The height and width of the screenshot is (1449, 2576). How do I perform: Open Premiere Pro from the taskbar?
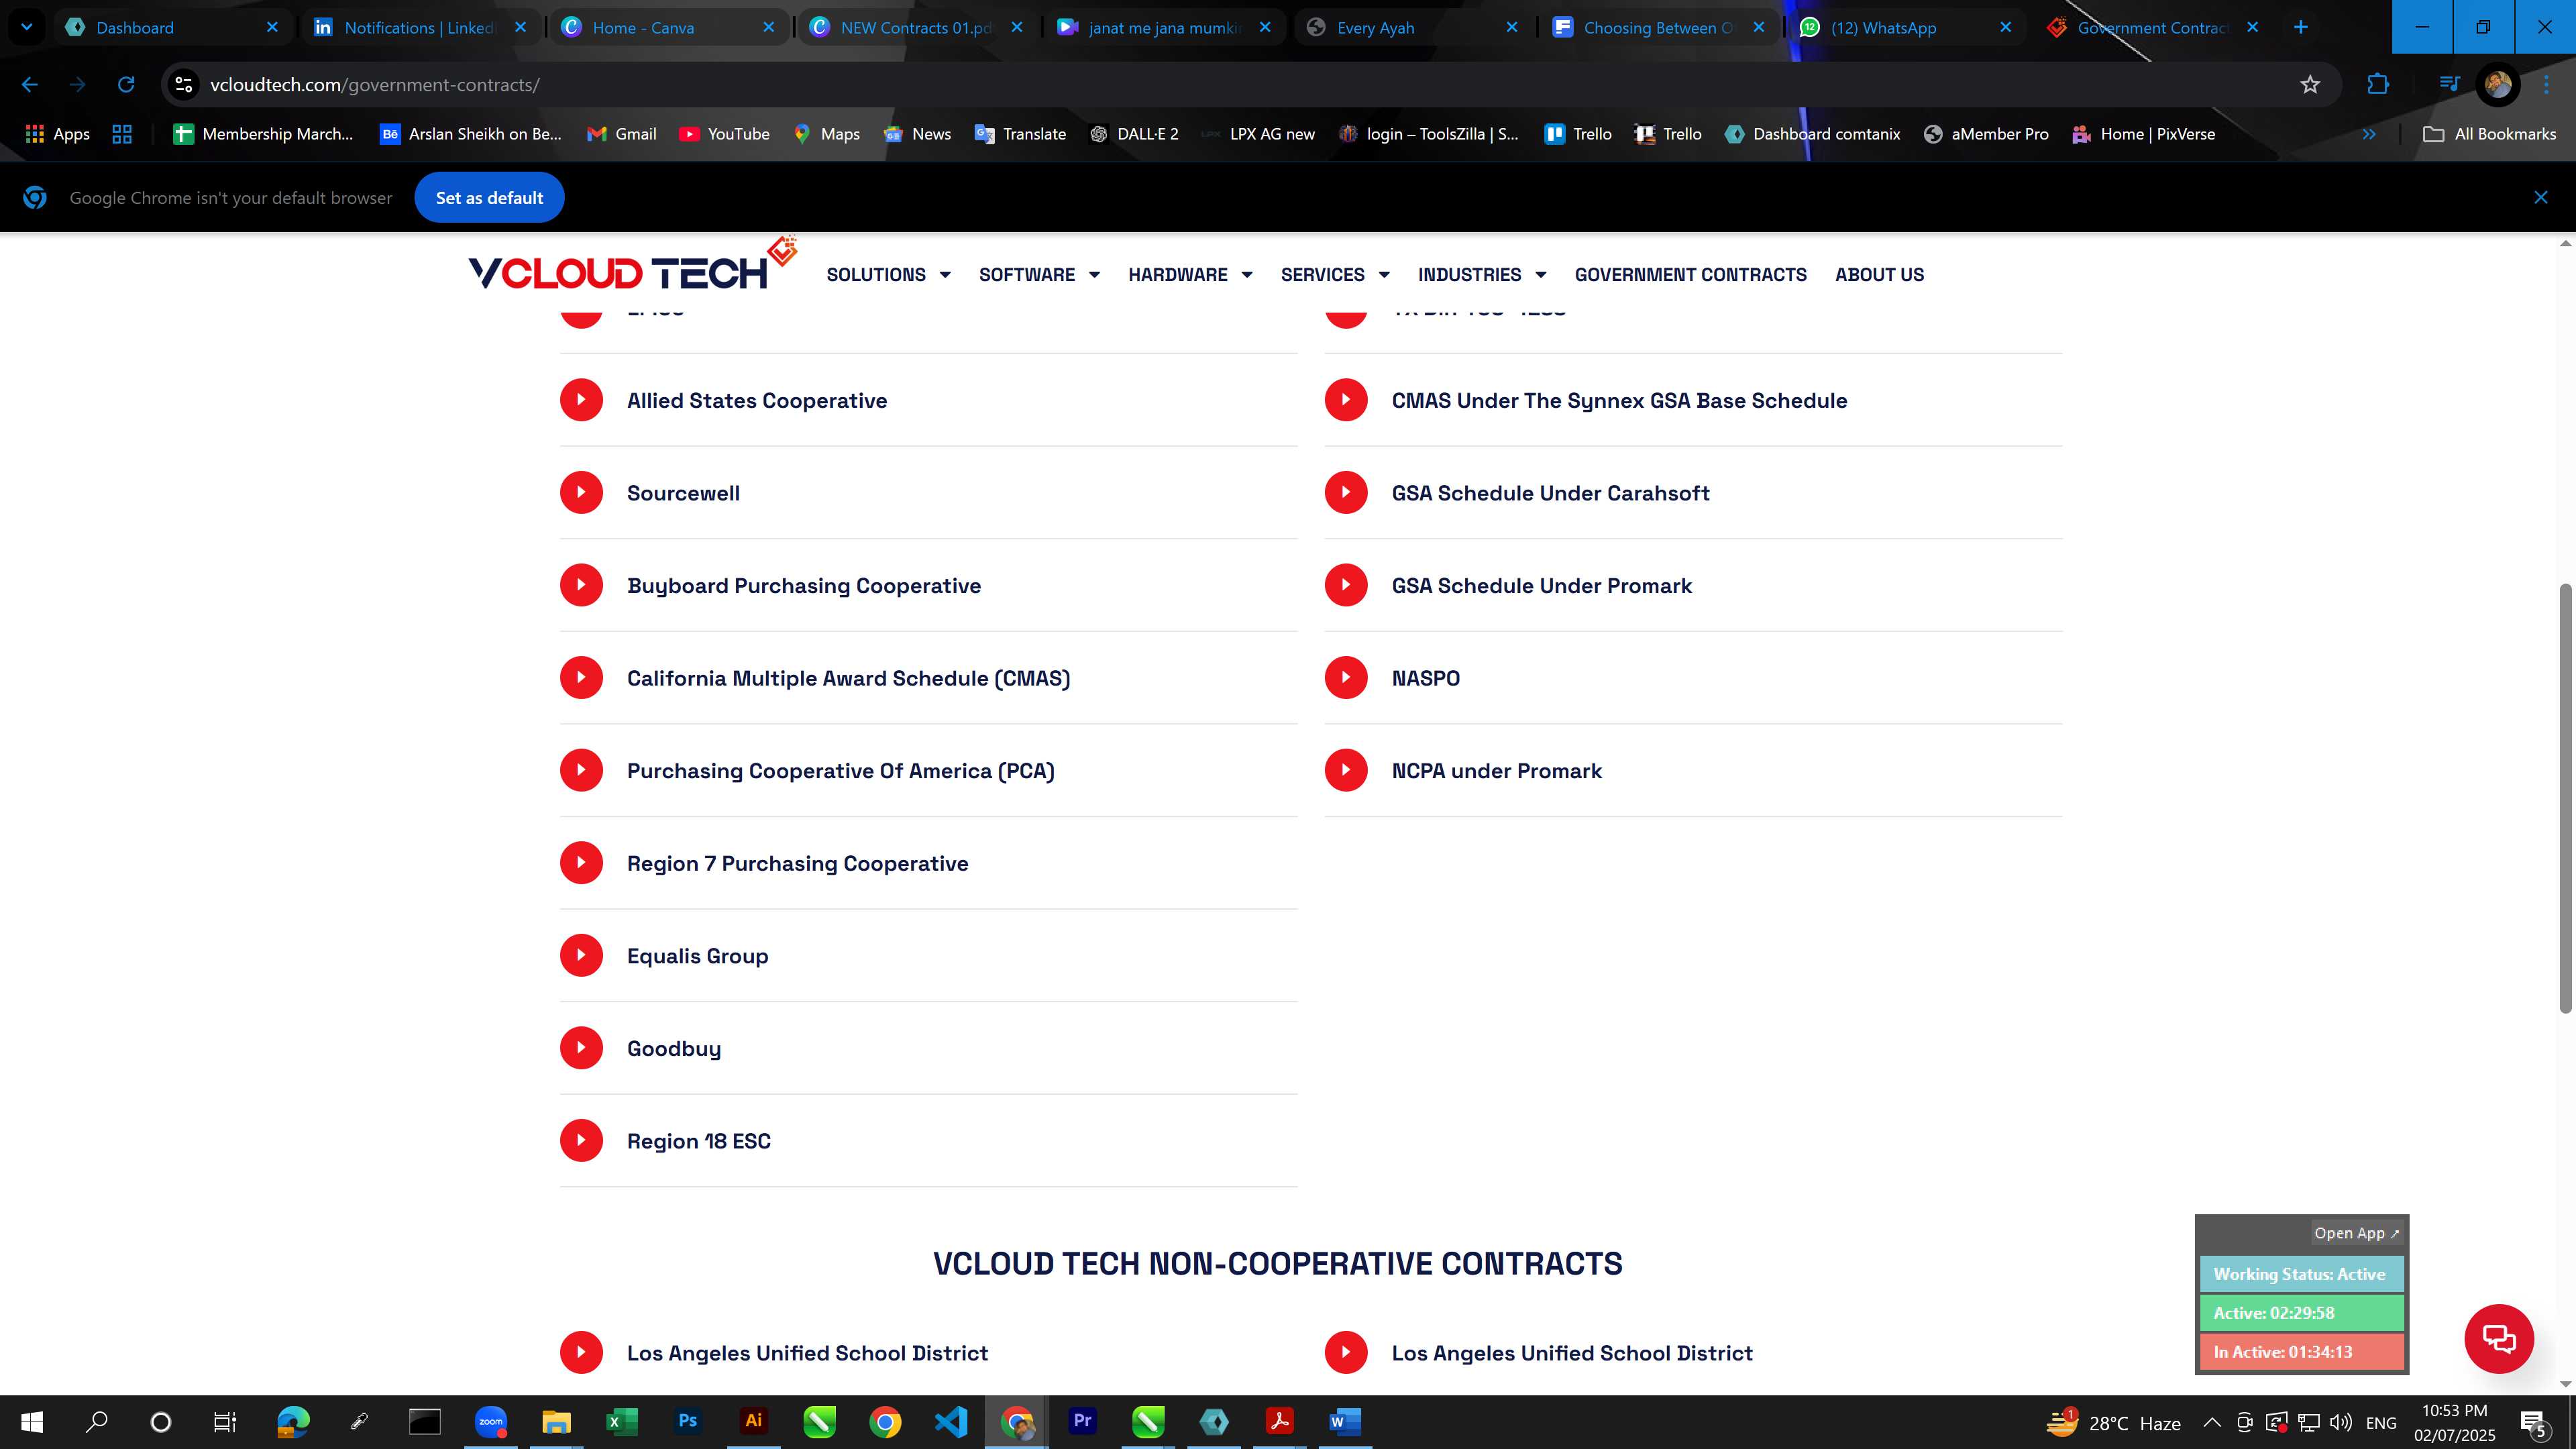point(1082,1421)
